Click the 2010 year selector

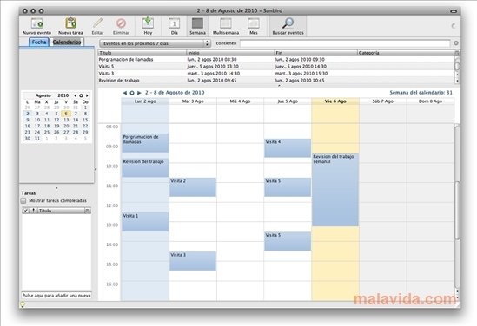(63, 95)
